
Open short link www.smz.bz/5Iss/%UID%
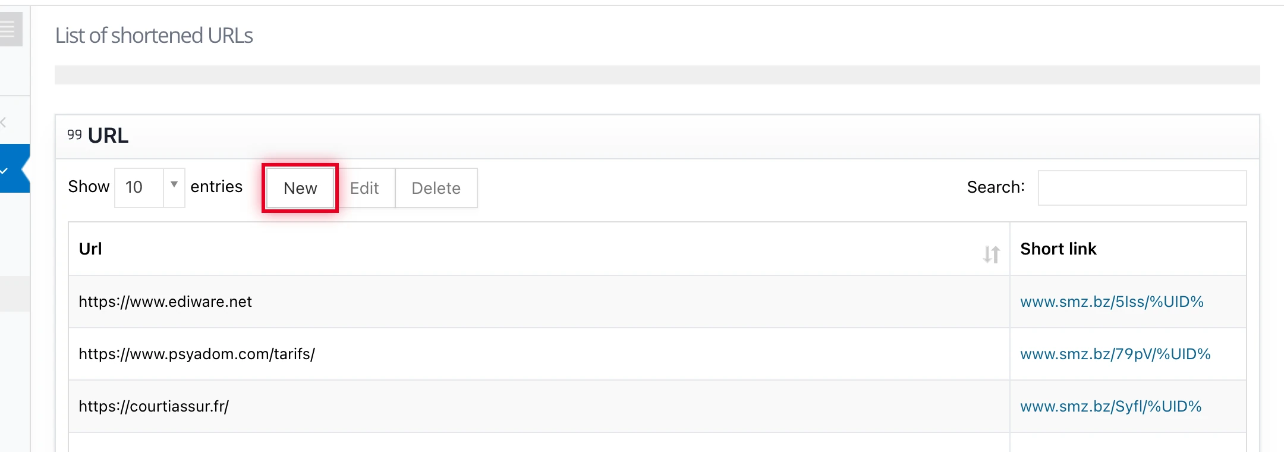(x=1113, y=302)
